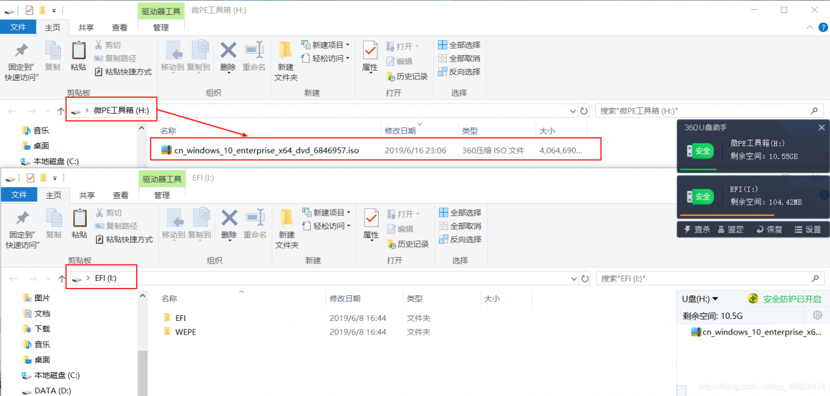Switch to 共享 tab in H: window

point(86,28)
